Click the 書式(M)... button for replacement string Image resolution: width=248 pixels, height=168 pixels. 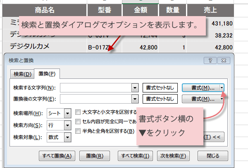(201, 99)
